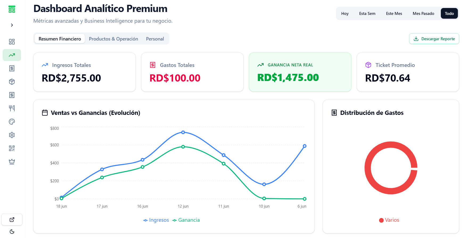Expand the sidebar with the chevron arrow
Viewport: 468px width, 238px height.
point(12,25)
